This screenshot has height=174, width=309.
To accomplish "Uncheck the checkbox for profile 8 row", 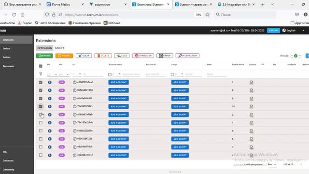I will [41, 90].
